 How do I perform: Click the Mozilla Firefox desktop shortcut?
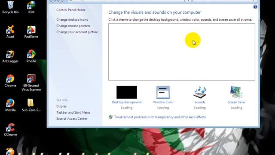point(10,105)
